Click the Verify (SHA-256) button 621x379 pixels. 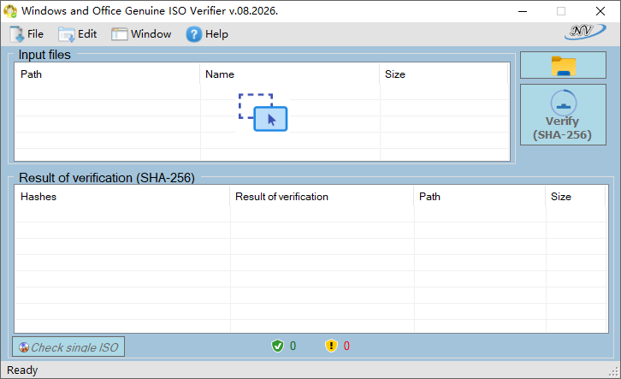(x=563, y=115)
